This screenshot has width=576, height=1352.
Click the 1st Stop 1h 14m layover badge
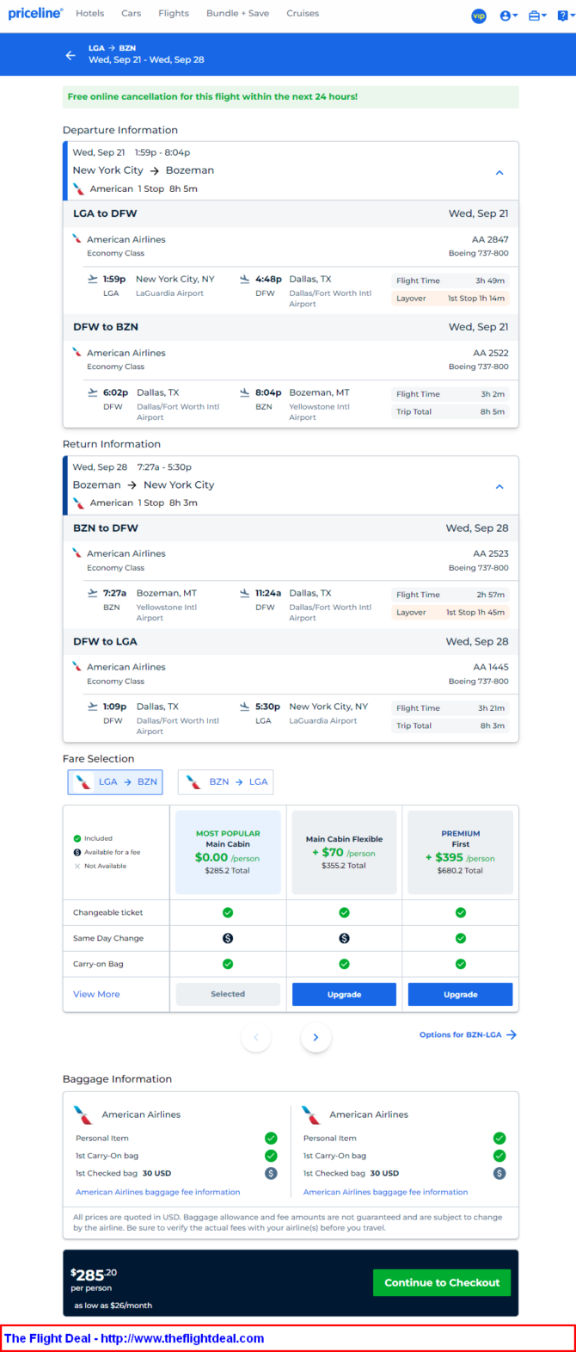pyautogui.click(x=450, y=299)
